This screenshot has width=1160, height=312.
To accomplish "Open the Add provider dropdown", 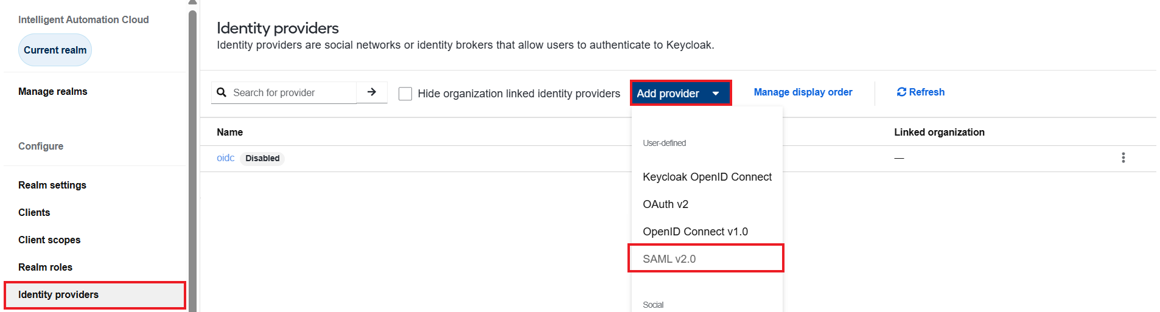I will (x=680, y=93).
